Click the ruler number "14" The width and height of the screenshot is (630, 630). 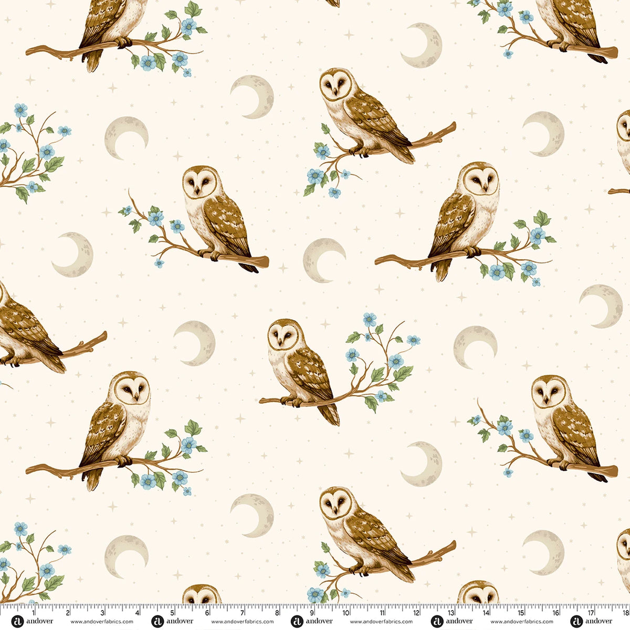coord(486,612)
